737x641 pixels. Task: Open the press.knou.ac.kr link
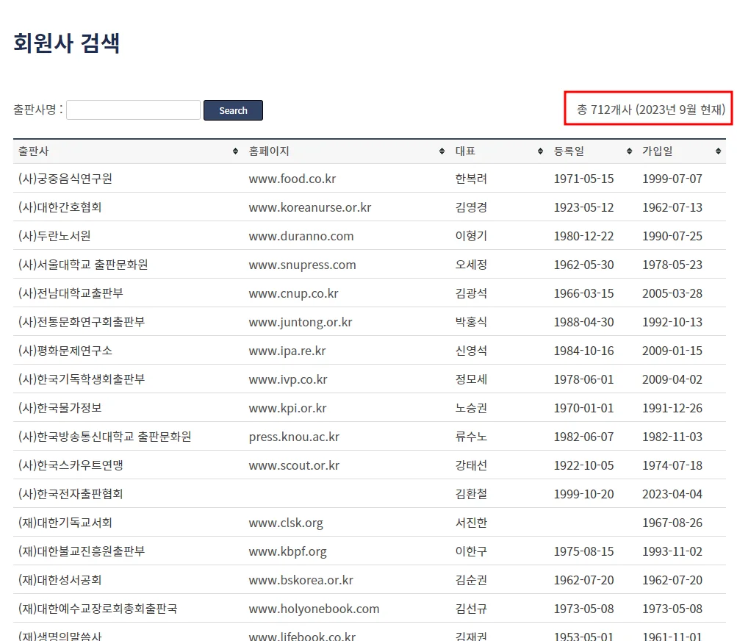pyautogui.click(x=294, y=437)
